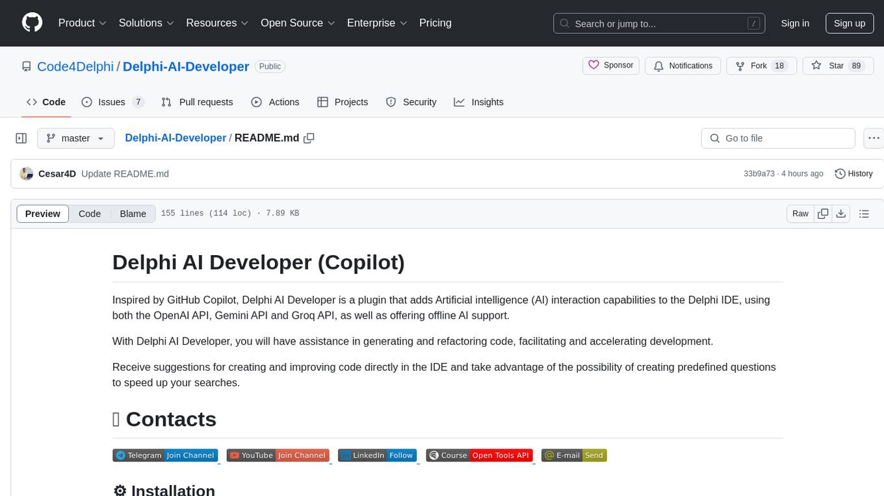Click the fork count 18
Viewport: 884px width, 496px height.
click(x=779, y=66)
